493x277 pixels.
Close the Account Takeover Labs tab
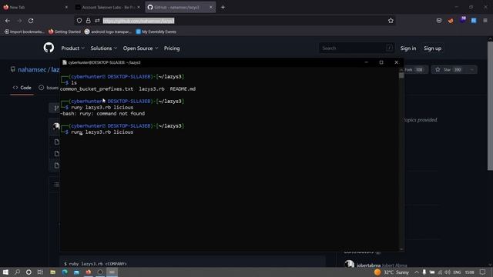click(139, 7)
